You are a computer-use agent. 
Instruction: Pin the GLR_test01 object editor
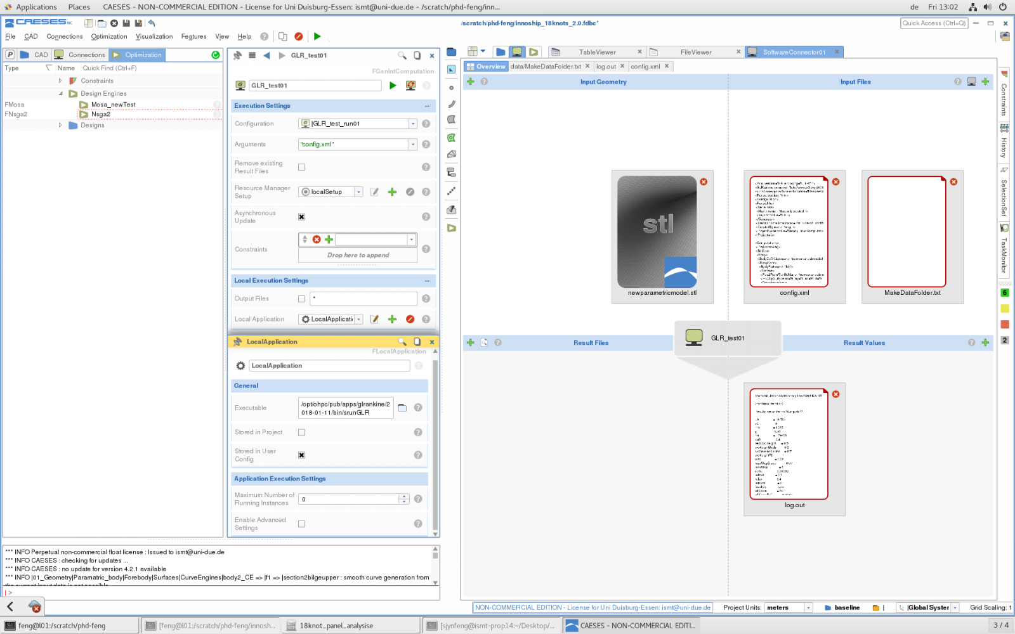pyautogui.click(x=238, y=56)
